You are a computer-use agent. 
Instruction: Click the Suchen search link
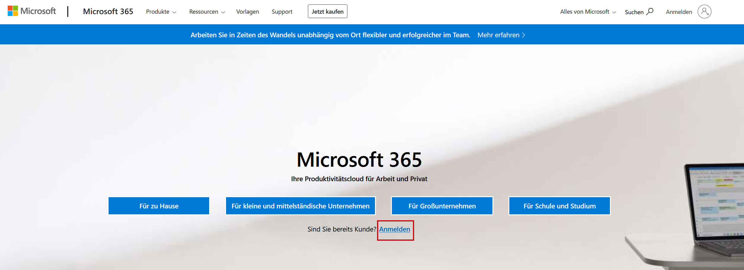[x=639, y=12]
